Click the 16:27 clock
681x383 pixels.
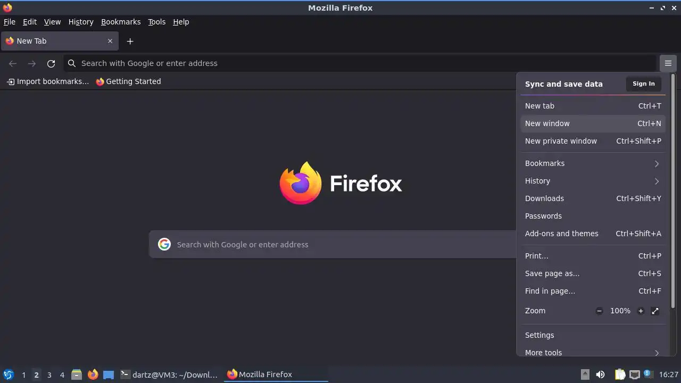pos(669,374)
